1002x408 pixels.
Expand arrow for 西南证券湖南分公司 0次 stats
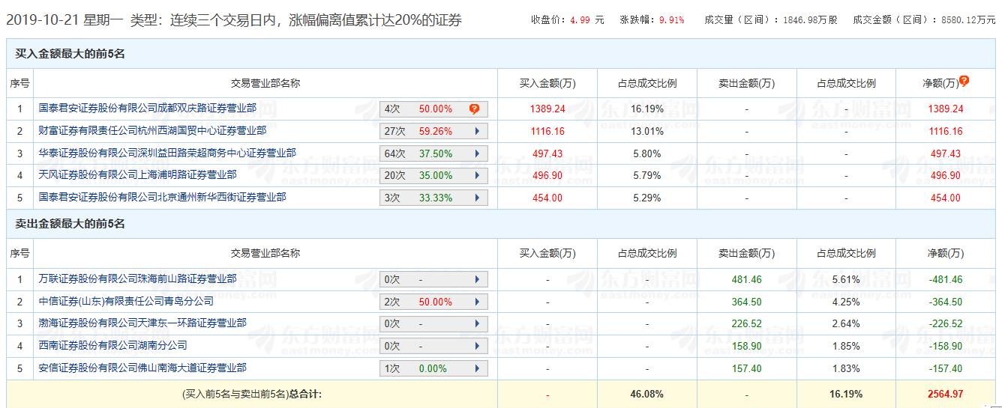(x=477, y=347)
